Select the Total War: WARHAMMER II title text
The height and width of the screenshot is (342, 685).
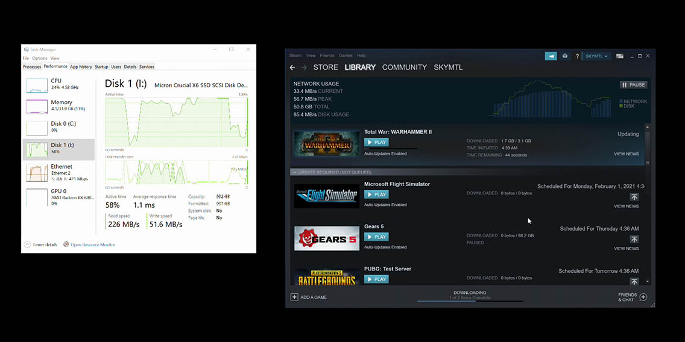point(398,132)
